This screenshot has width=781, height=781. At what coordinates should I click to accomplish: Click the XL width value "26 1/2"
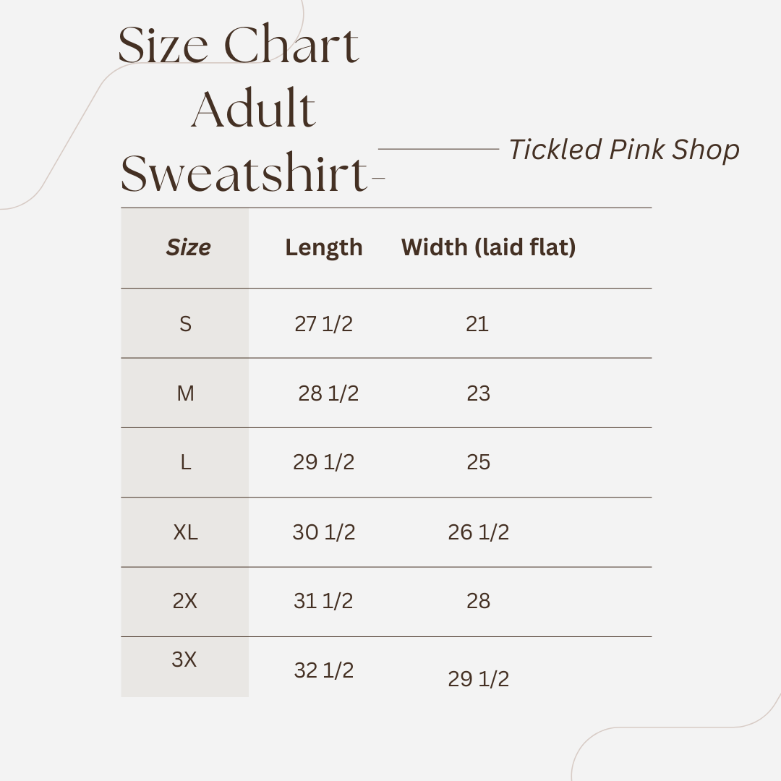(x=479, y=532)
